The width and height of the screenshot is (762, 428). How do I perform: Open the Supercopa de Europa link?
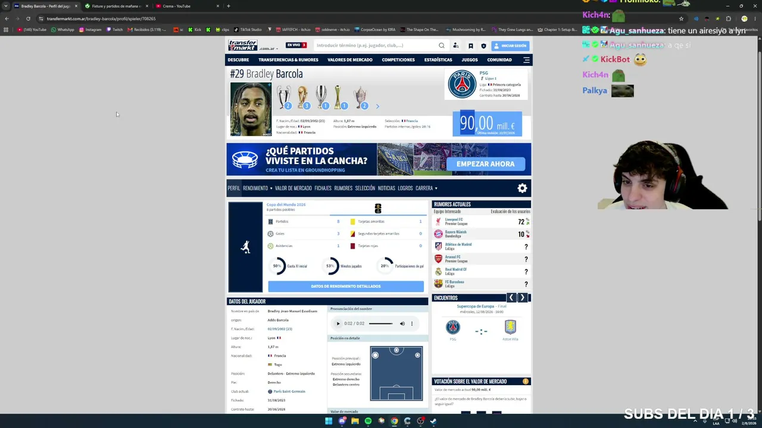[476, 306]
